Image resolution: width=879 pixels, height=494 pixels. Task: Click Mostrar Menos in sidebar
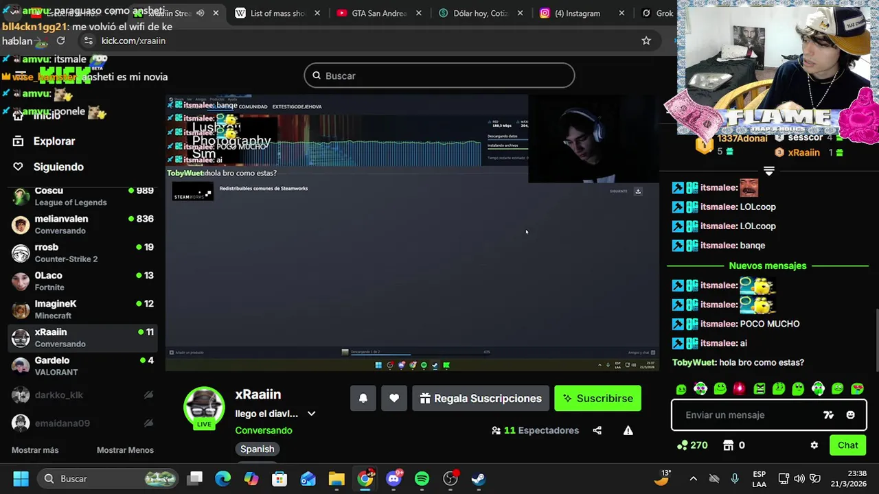pos(125,450)
